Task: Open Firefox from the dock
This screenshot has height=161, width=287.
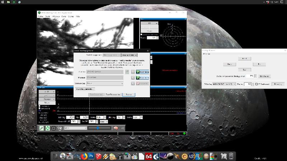Action: 84,156
